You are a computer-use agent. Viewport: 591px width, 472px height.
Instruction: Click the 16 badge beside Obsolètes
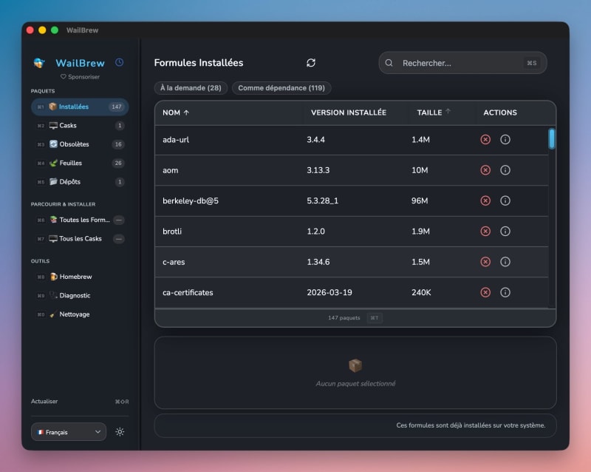[118, 144]
